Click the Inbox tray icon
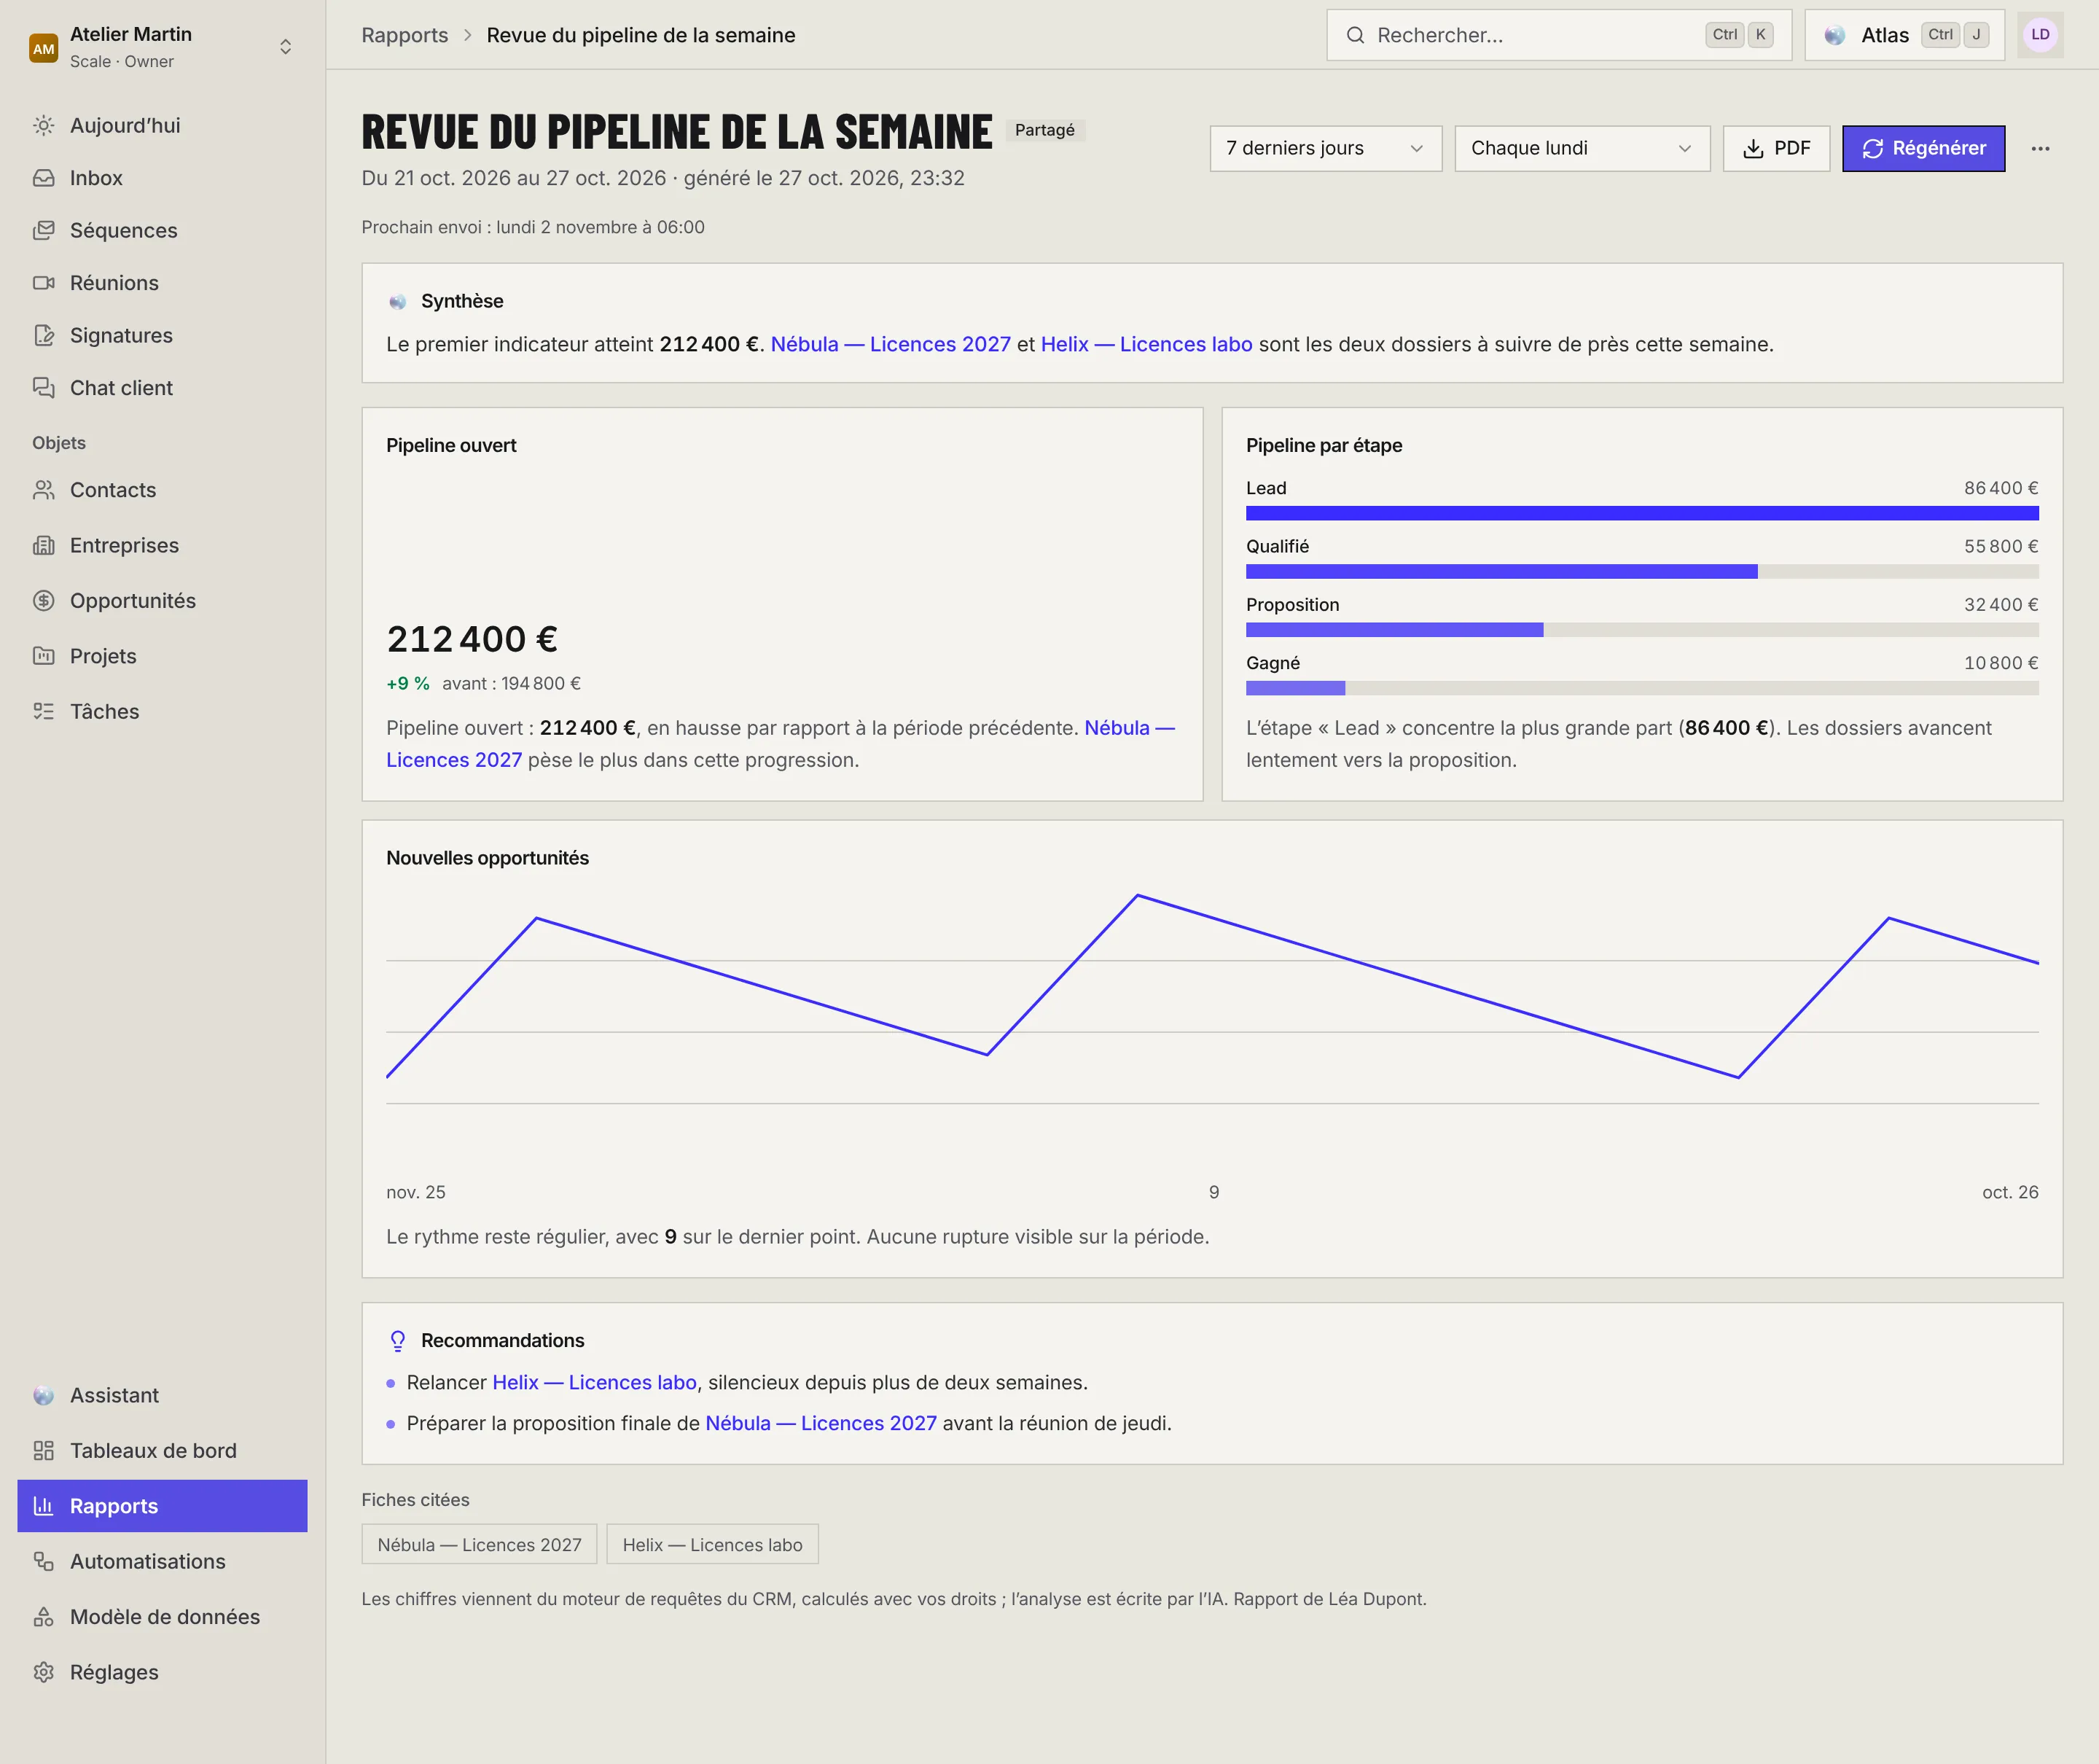The height and width of the screenshot is (1764, 2099). [43, 178]
